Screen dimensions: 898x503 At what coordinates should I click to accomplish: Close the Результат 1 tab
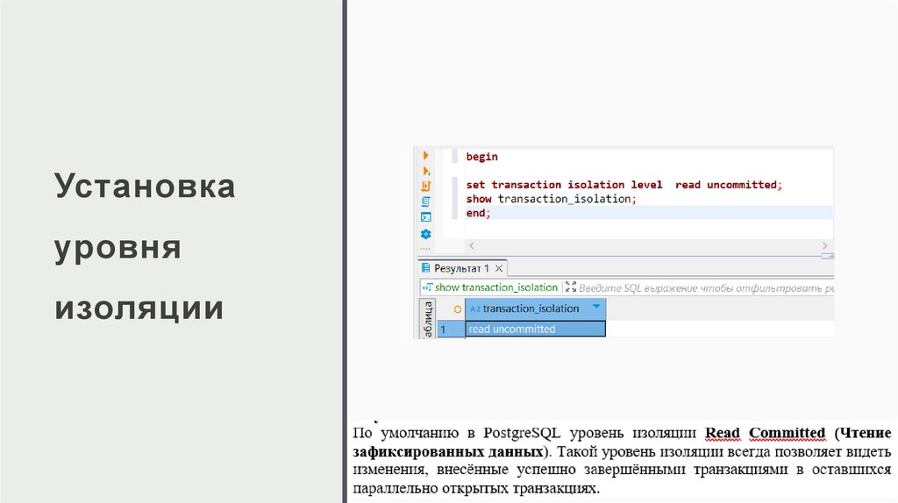(499, 268)
